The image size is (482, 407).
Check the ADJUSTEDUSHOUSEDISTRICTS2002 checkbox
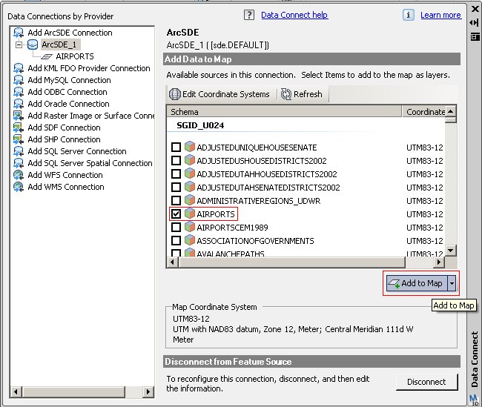[176, 160]
